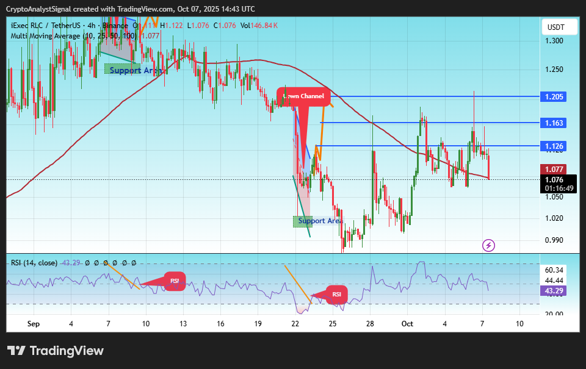Click the black 1.076 current price label
The image size is (586, 369).
tap(559, 180)
